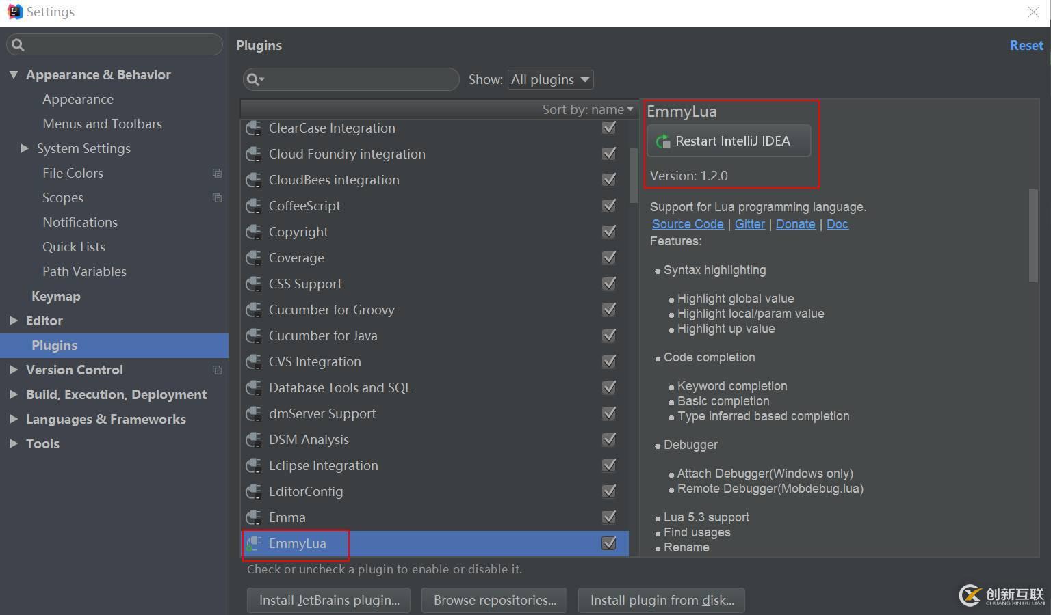
Task: Open the Notifications settings page
Action: (80, 222)
